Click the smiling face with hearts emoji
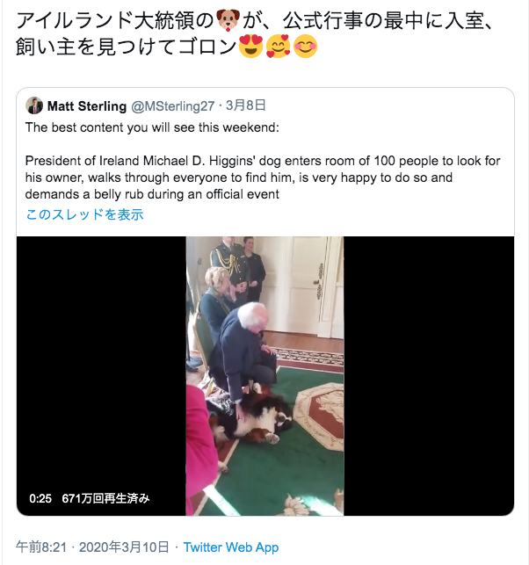Screen dimensions: 529x565 [x=279, y=47]
